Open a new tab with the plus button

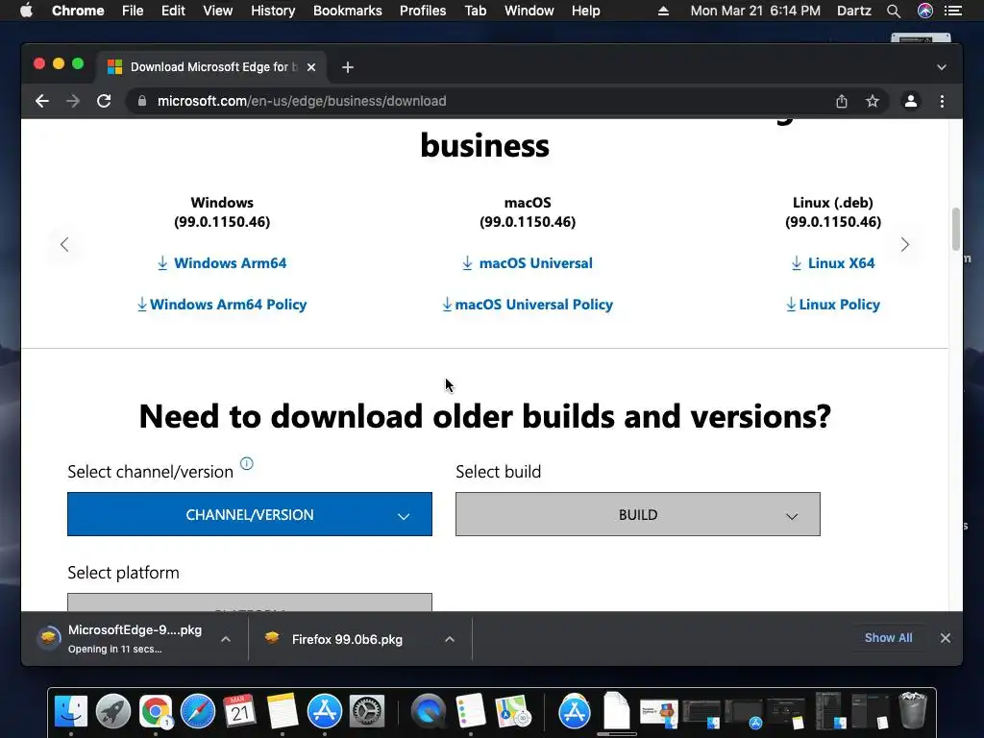pyautogui.click(x=348, y=67)
